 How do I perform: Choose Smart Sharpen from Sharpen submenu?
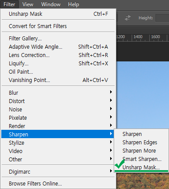tap(141, 159)
